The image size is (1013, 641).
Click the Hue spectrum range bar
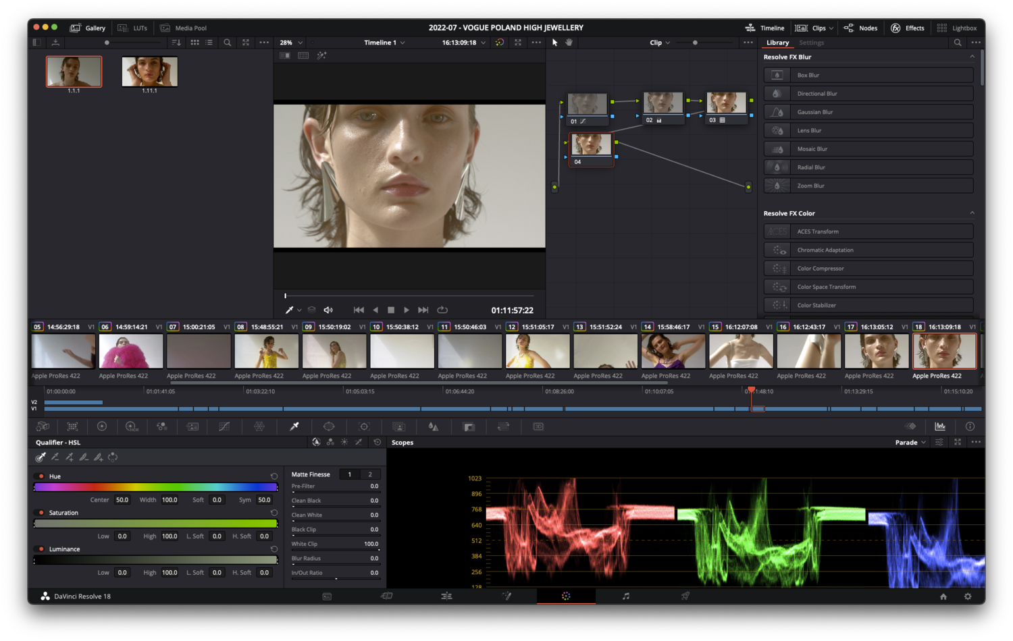pyautogui.click(x=155, y=486)
